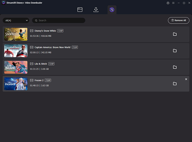
Task: Click the Lilo & Stitch thumbnail
Action: (x=16, y=67)
